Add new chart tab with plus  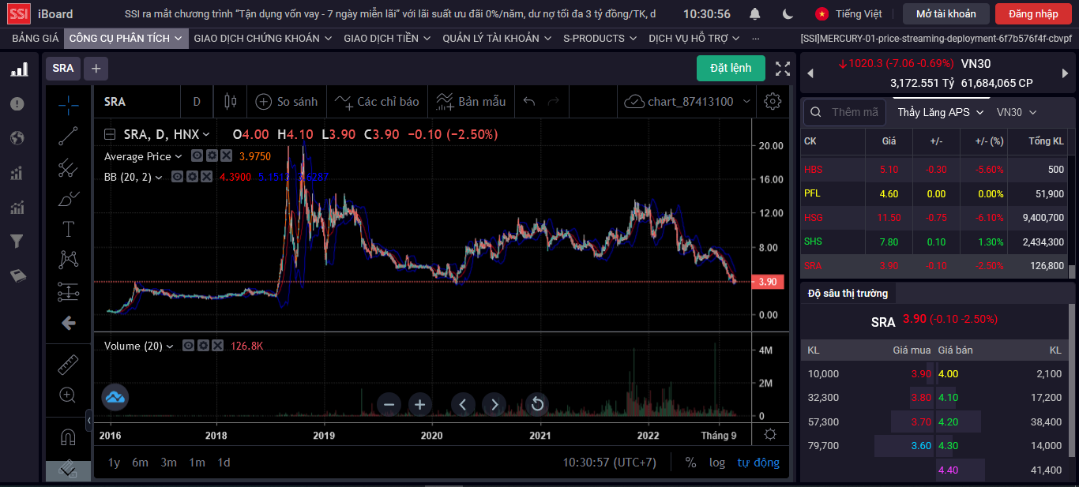click(96, 69)
